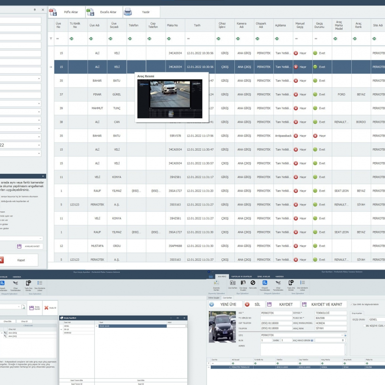This screenshot has width=385, height=385.
Task: Expand the Site dropdown showing PERKOTEK
Action: coord(344,334)
